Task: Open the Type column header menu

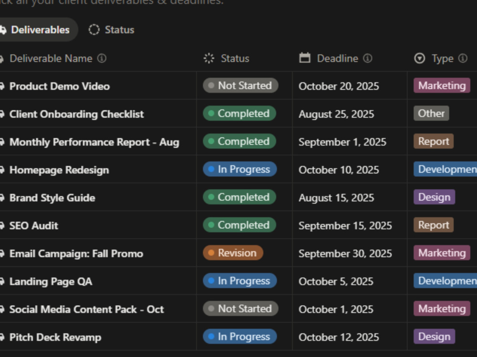Action: pyautogui.click(x=442, y=58)
